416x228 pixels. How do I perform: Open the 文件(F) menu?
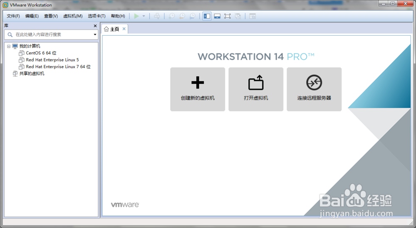pyautogui.click(x=13, y=16)
